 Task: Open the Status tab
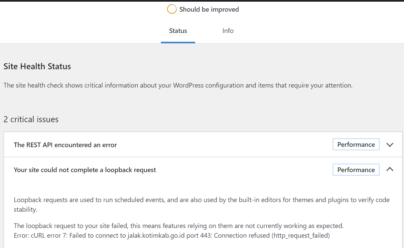point(178,31)
